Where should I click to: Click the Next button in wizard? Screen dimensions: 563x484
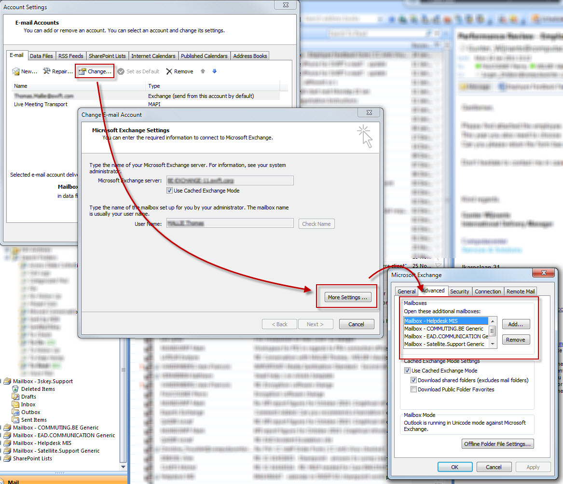(x=315, y=324)
